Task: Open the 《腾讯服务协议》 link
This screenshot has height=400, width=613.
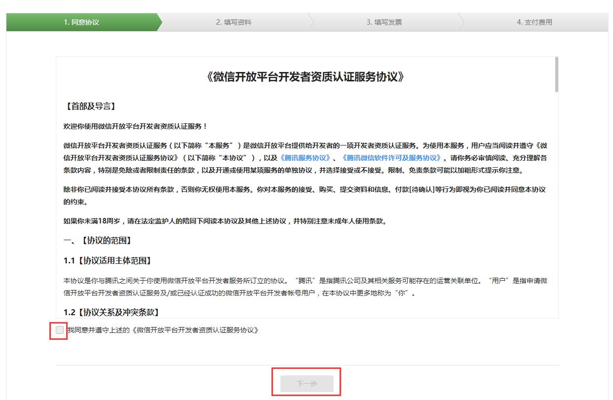Action: tap(305, 158)
